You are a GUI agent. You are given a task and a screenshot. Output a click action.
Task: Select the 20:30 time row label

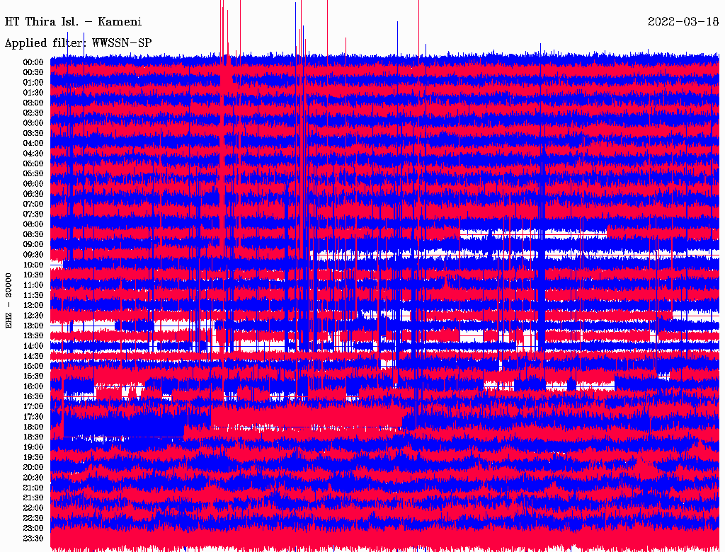pyautogui.click(x=33, y=478)
